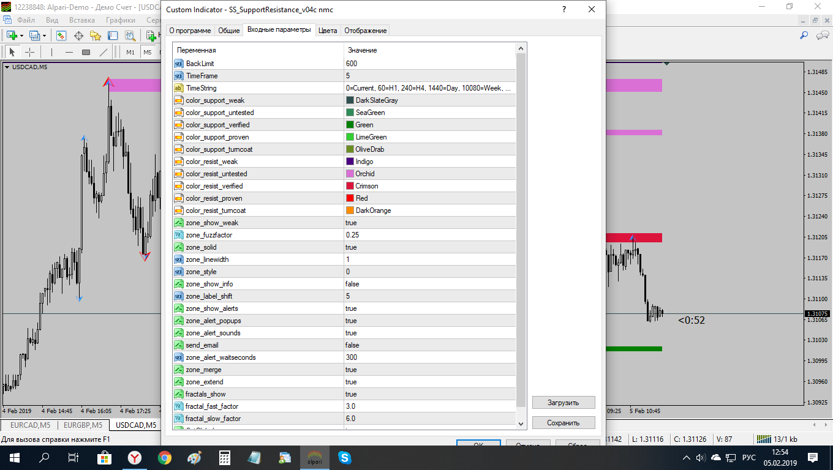Select the Crosshair tool
The image size is (833, 470).
coord(29,52)
